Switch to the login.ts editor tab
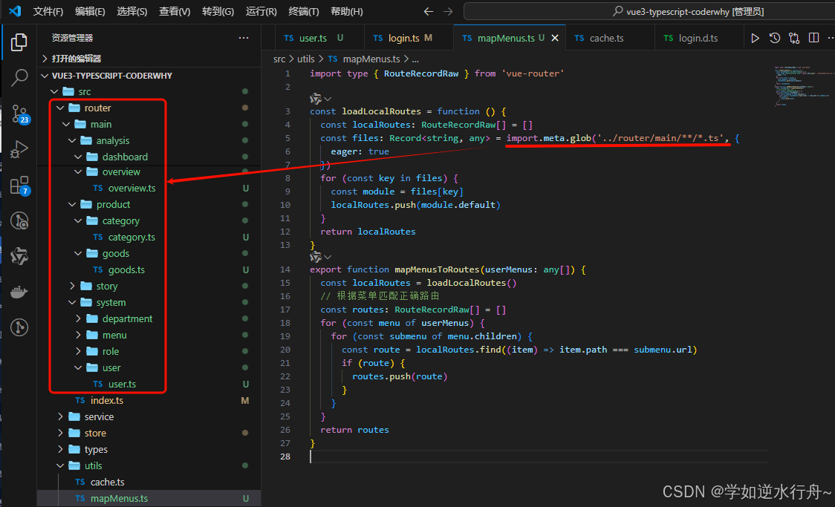 (x=409, y=38)
